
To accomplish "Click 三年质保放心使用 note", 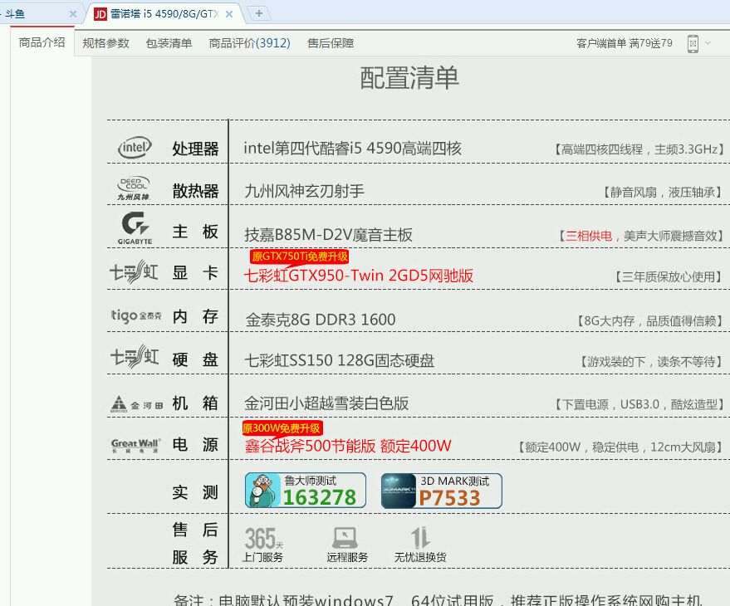I will (669, 277).
